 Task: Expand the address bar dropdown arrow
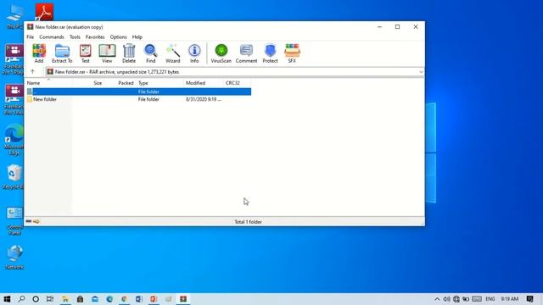[x=421, y=72]
